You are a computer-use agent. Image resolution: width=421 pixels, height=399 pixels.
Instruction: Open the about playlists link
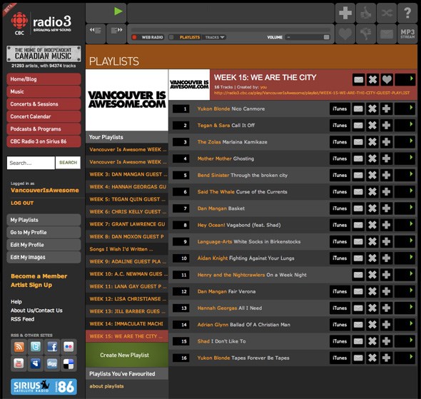tap(106, 386)
